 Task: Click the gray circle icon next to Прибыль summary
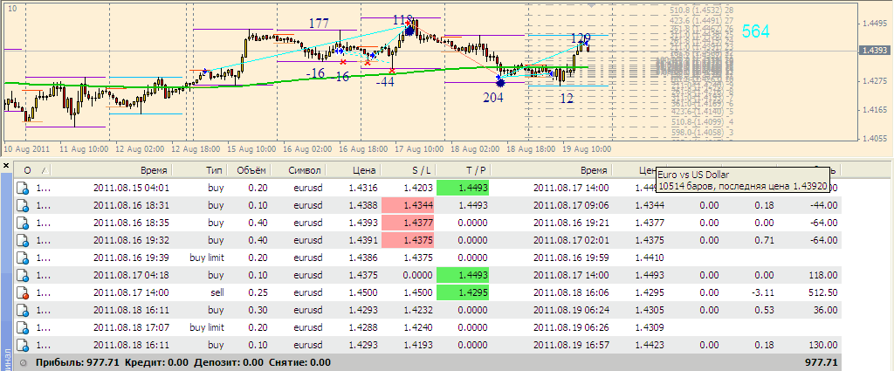24,362
